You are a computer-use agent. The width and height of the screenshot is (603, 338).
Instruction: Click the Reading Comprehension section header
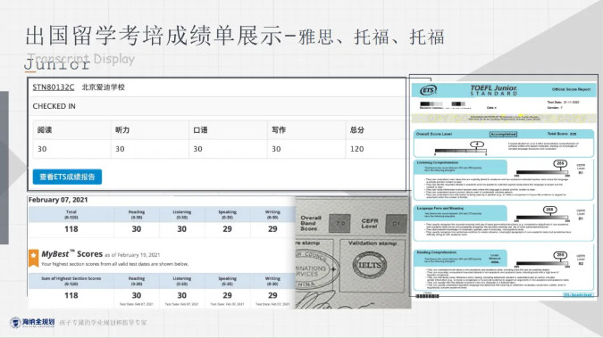coord(437,252)
